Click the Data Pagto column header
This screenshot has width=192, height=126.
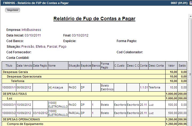pyautogui.click(x=40, y=66)
